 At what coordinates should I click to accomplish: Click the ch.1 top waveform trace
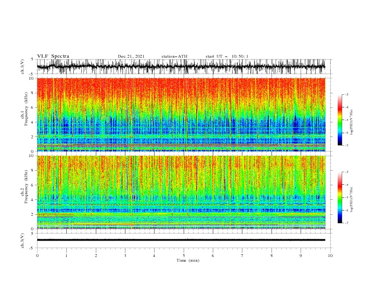click(181, 67)
